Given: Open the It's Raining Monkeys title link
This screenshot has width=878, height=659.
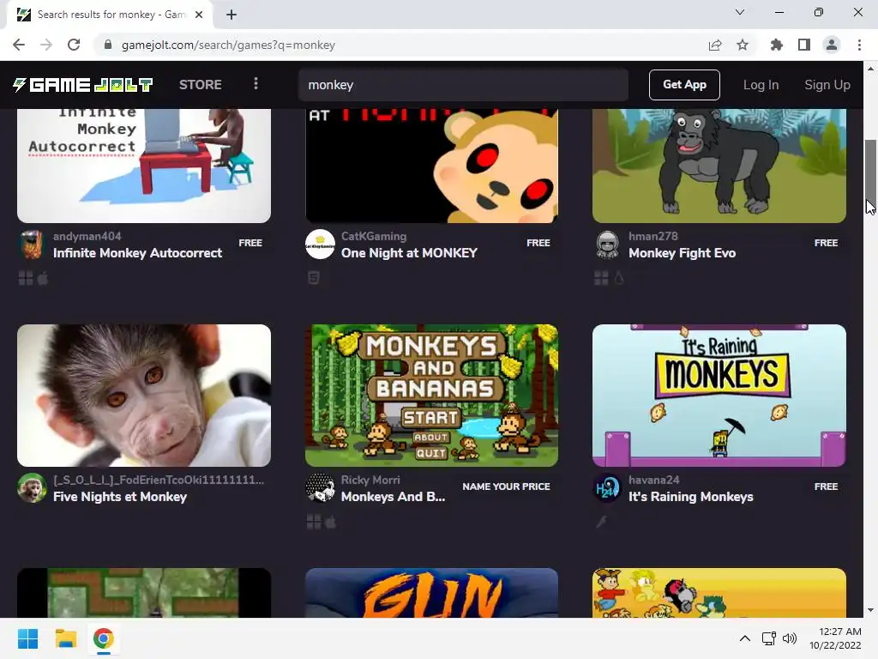Looking at the screenshot, I should [690, 497].
